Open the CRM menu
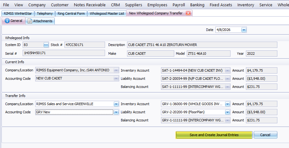Screen dimensions: 289x148 (x=115, y=5)
